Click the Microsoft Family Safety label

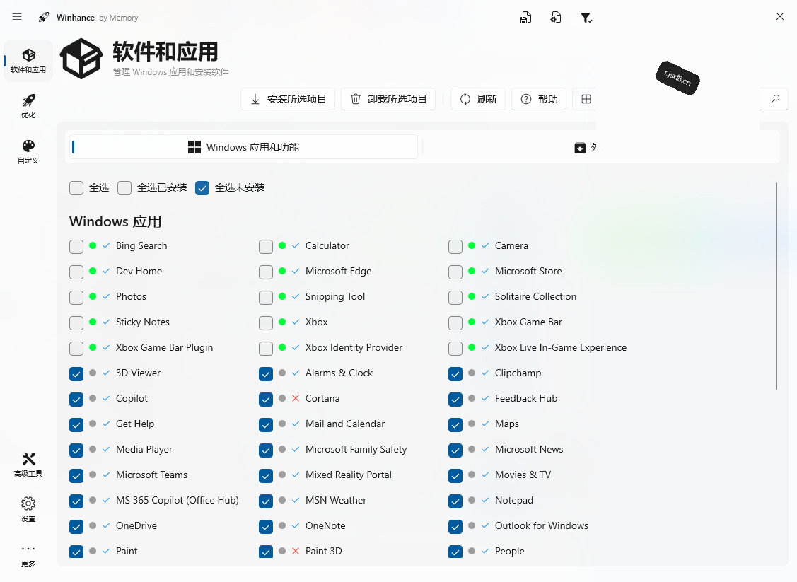356,449
